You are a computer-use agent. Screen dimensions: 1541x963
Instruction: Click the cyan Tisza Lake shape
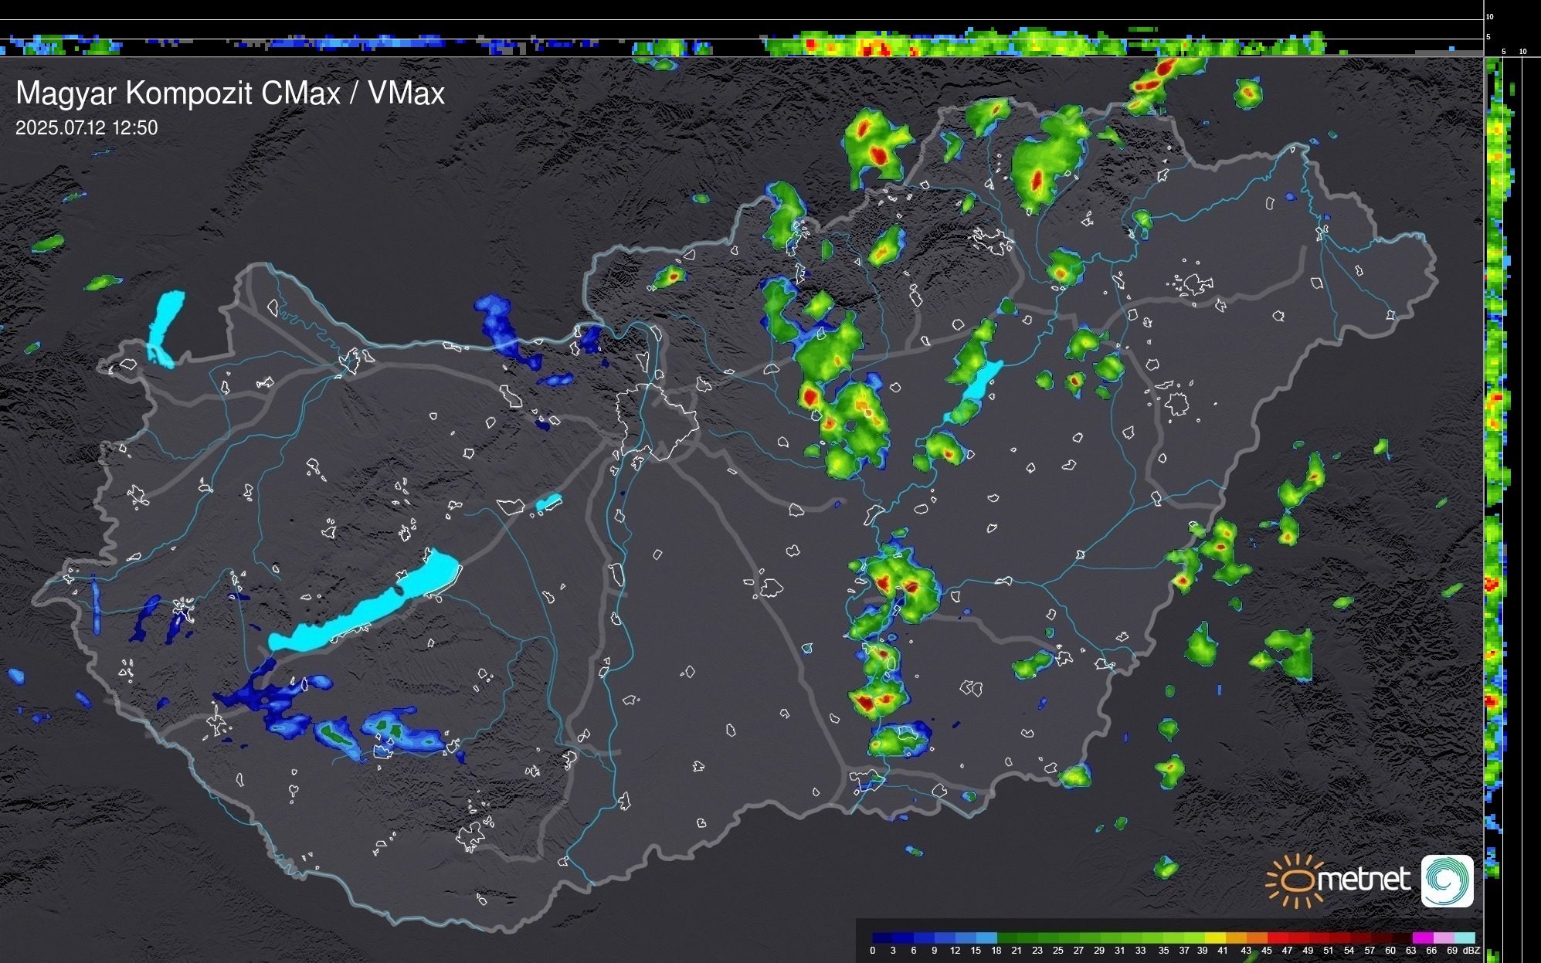[976, 386]
